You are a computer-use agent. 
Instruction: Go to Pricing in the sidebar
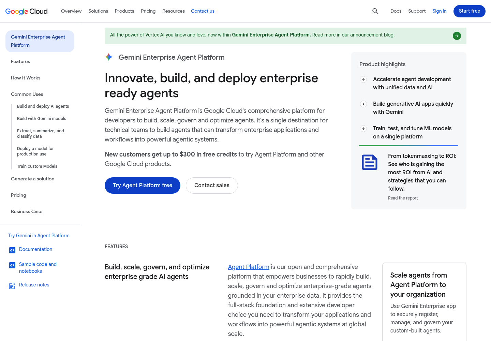coord(18,195)
